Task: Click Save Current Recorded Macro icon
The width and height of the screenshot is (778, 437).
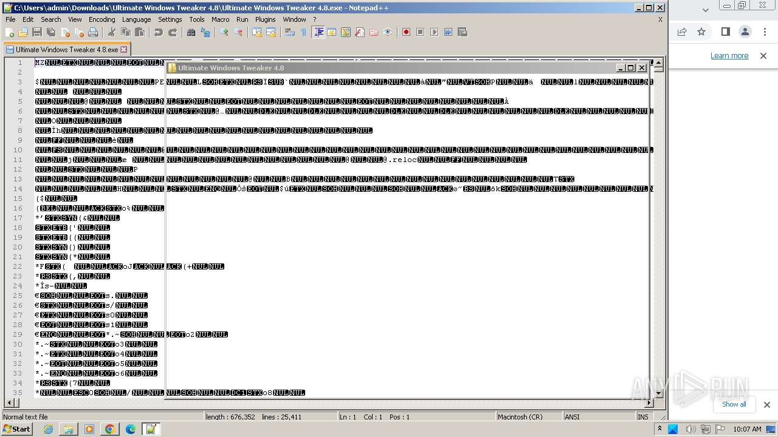Action: [463, 32]
